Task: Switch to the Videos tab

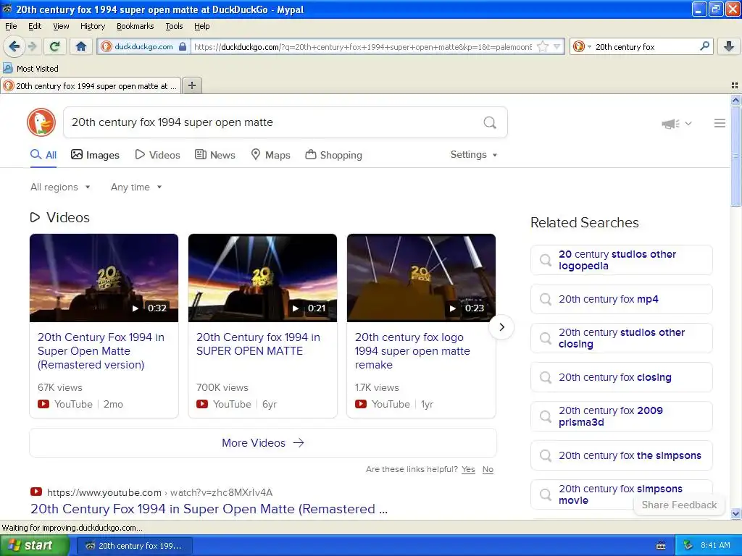Action: tap(157, 155)
